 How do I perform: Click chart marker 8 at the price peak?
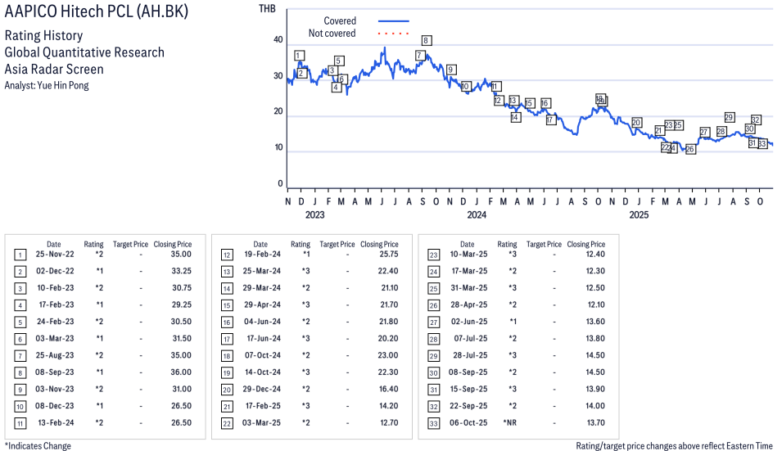(x=426, y=40)
